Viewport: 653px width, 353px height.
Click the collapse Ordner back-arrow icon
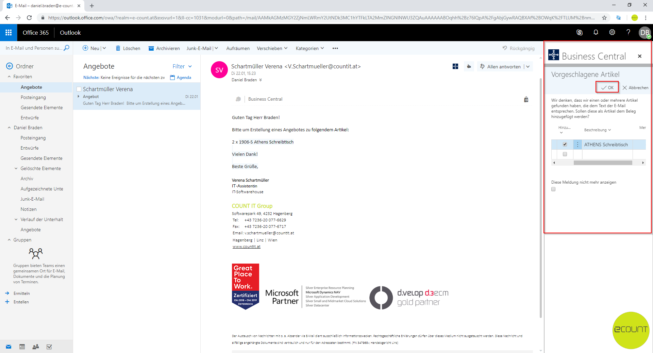click(10, 66)
